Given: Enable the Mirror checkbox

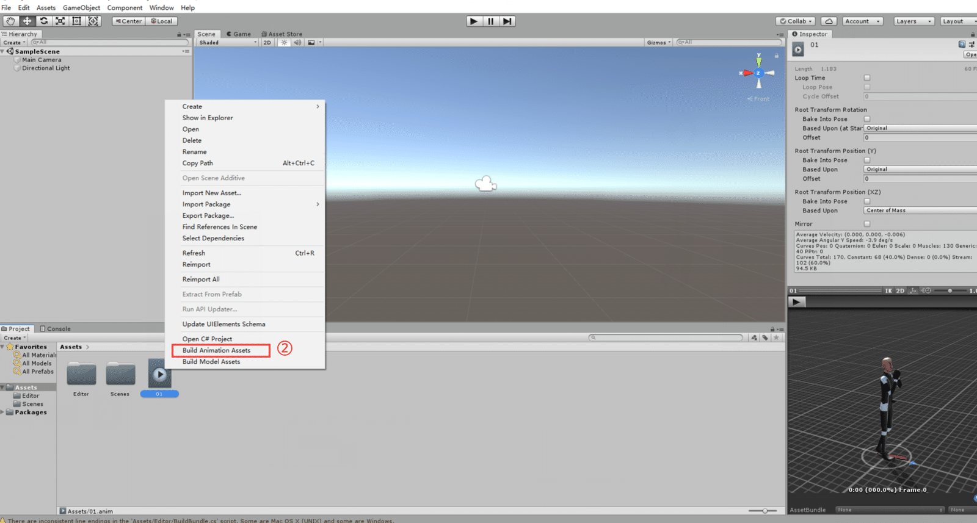Looking at the screenshot, I should (x=867, y=224).
